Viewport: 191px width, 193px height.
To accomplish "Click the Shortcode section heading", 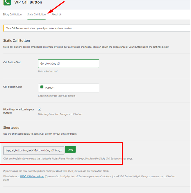I will point(11,128).
